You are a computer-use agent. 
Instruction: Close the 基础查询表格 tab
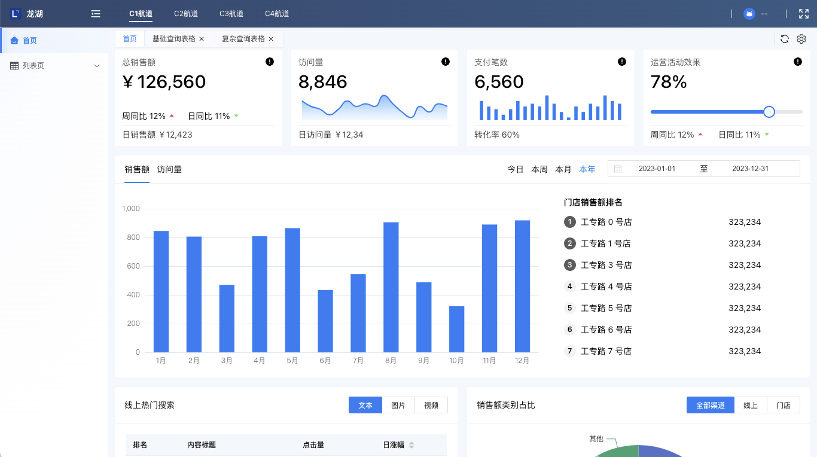202,39
